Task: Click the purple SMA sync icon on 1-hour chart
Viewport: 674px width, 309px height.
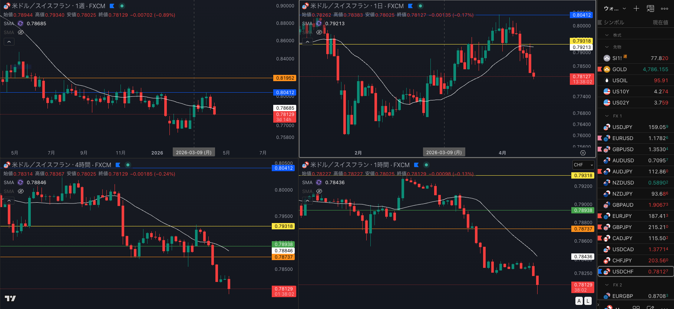Action: 319,182
